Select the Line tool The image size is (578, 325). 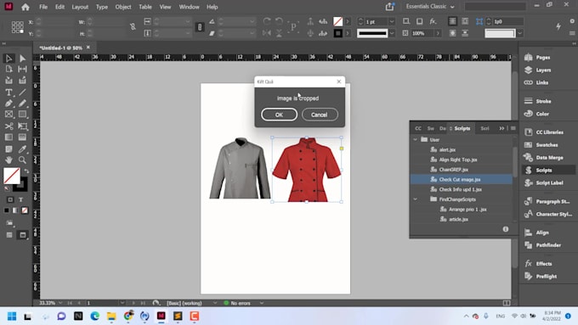coord(22,92)
